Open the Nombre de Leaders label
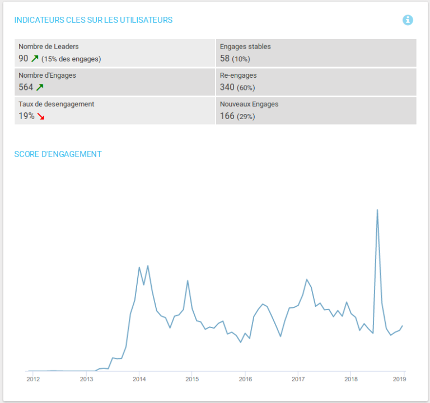 point(49,47)
